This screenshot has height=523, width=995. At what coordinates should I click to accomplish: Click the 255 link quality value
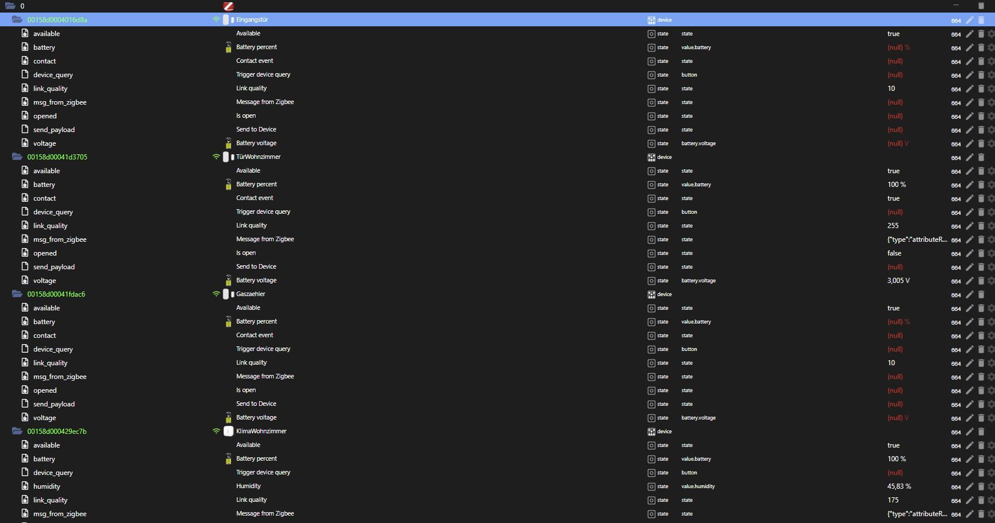click(x=893, y=226)
